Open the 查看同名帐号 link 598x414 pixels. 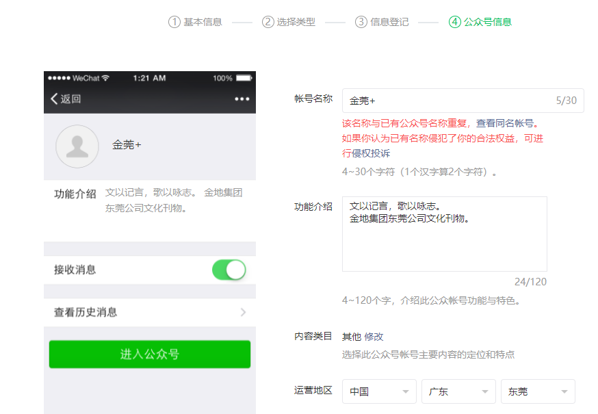pos(505,123)
